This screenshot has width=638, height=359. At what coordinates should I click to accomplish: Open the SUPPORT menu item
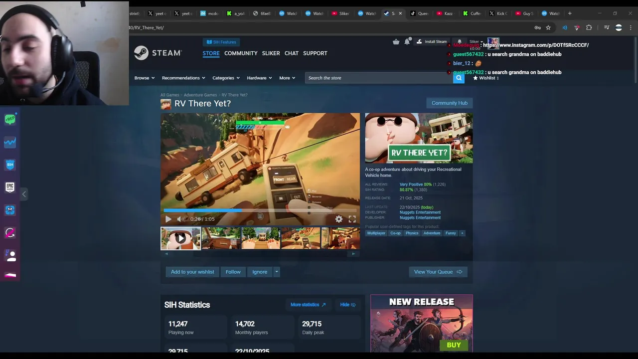[x=315, y=53]
